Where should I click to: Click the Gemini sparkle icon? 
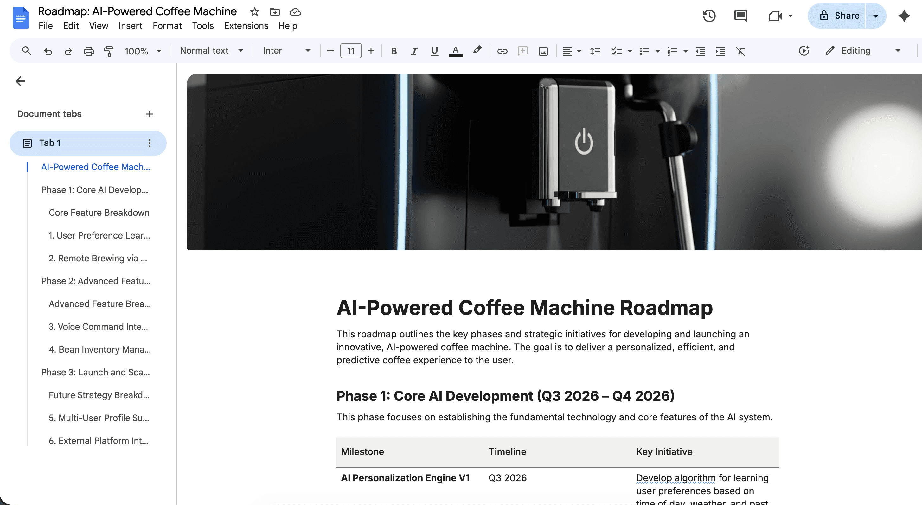tap(904, 16)
